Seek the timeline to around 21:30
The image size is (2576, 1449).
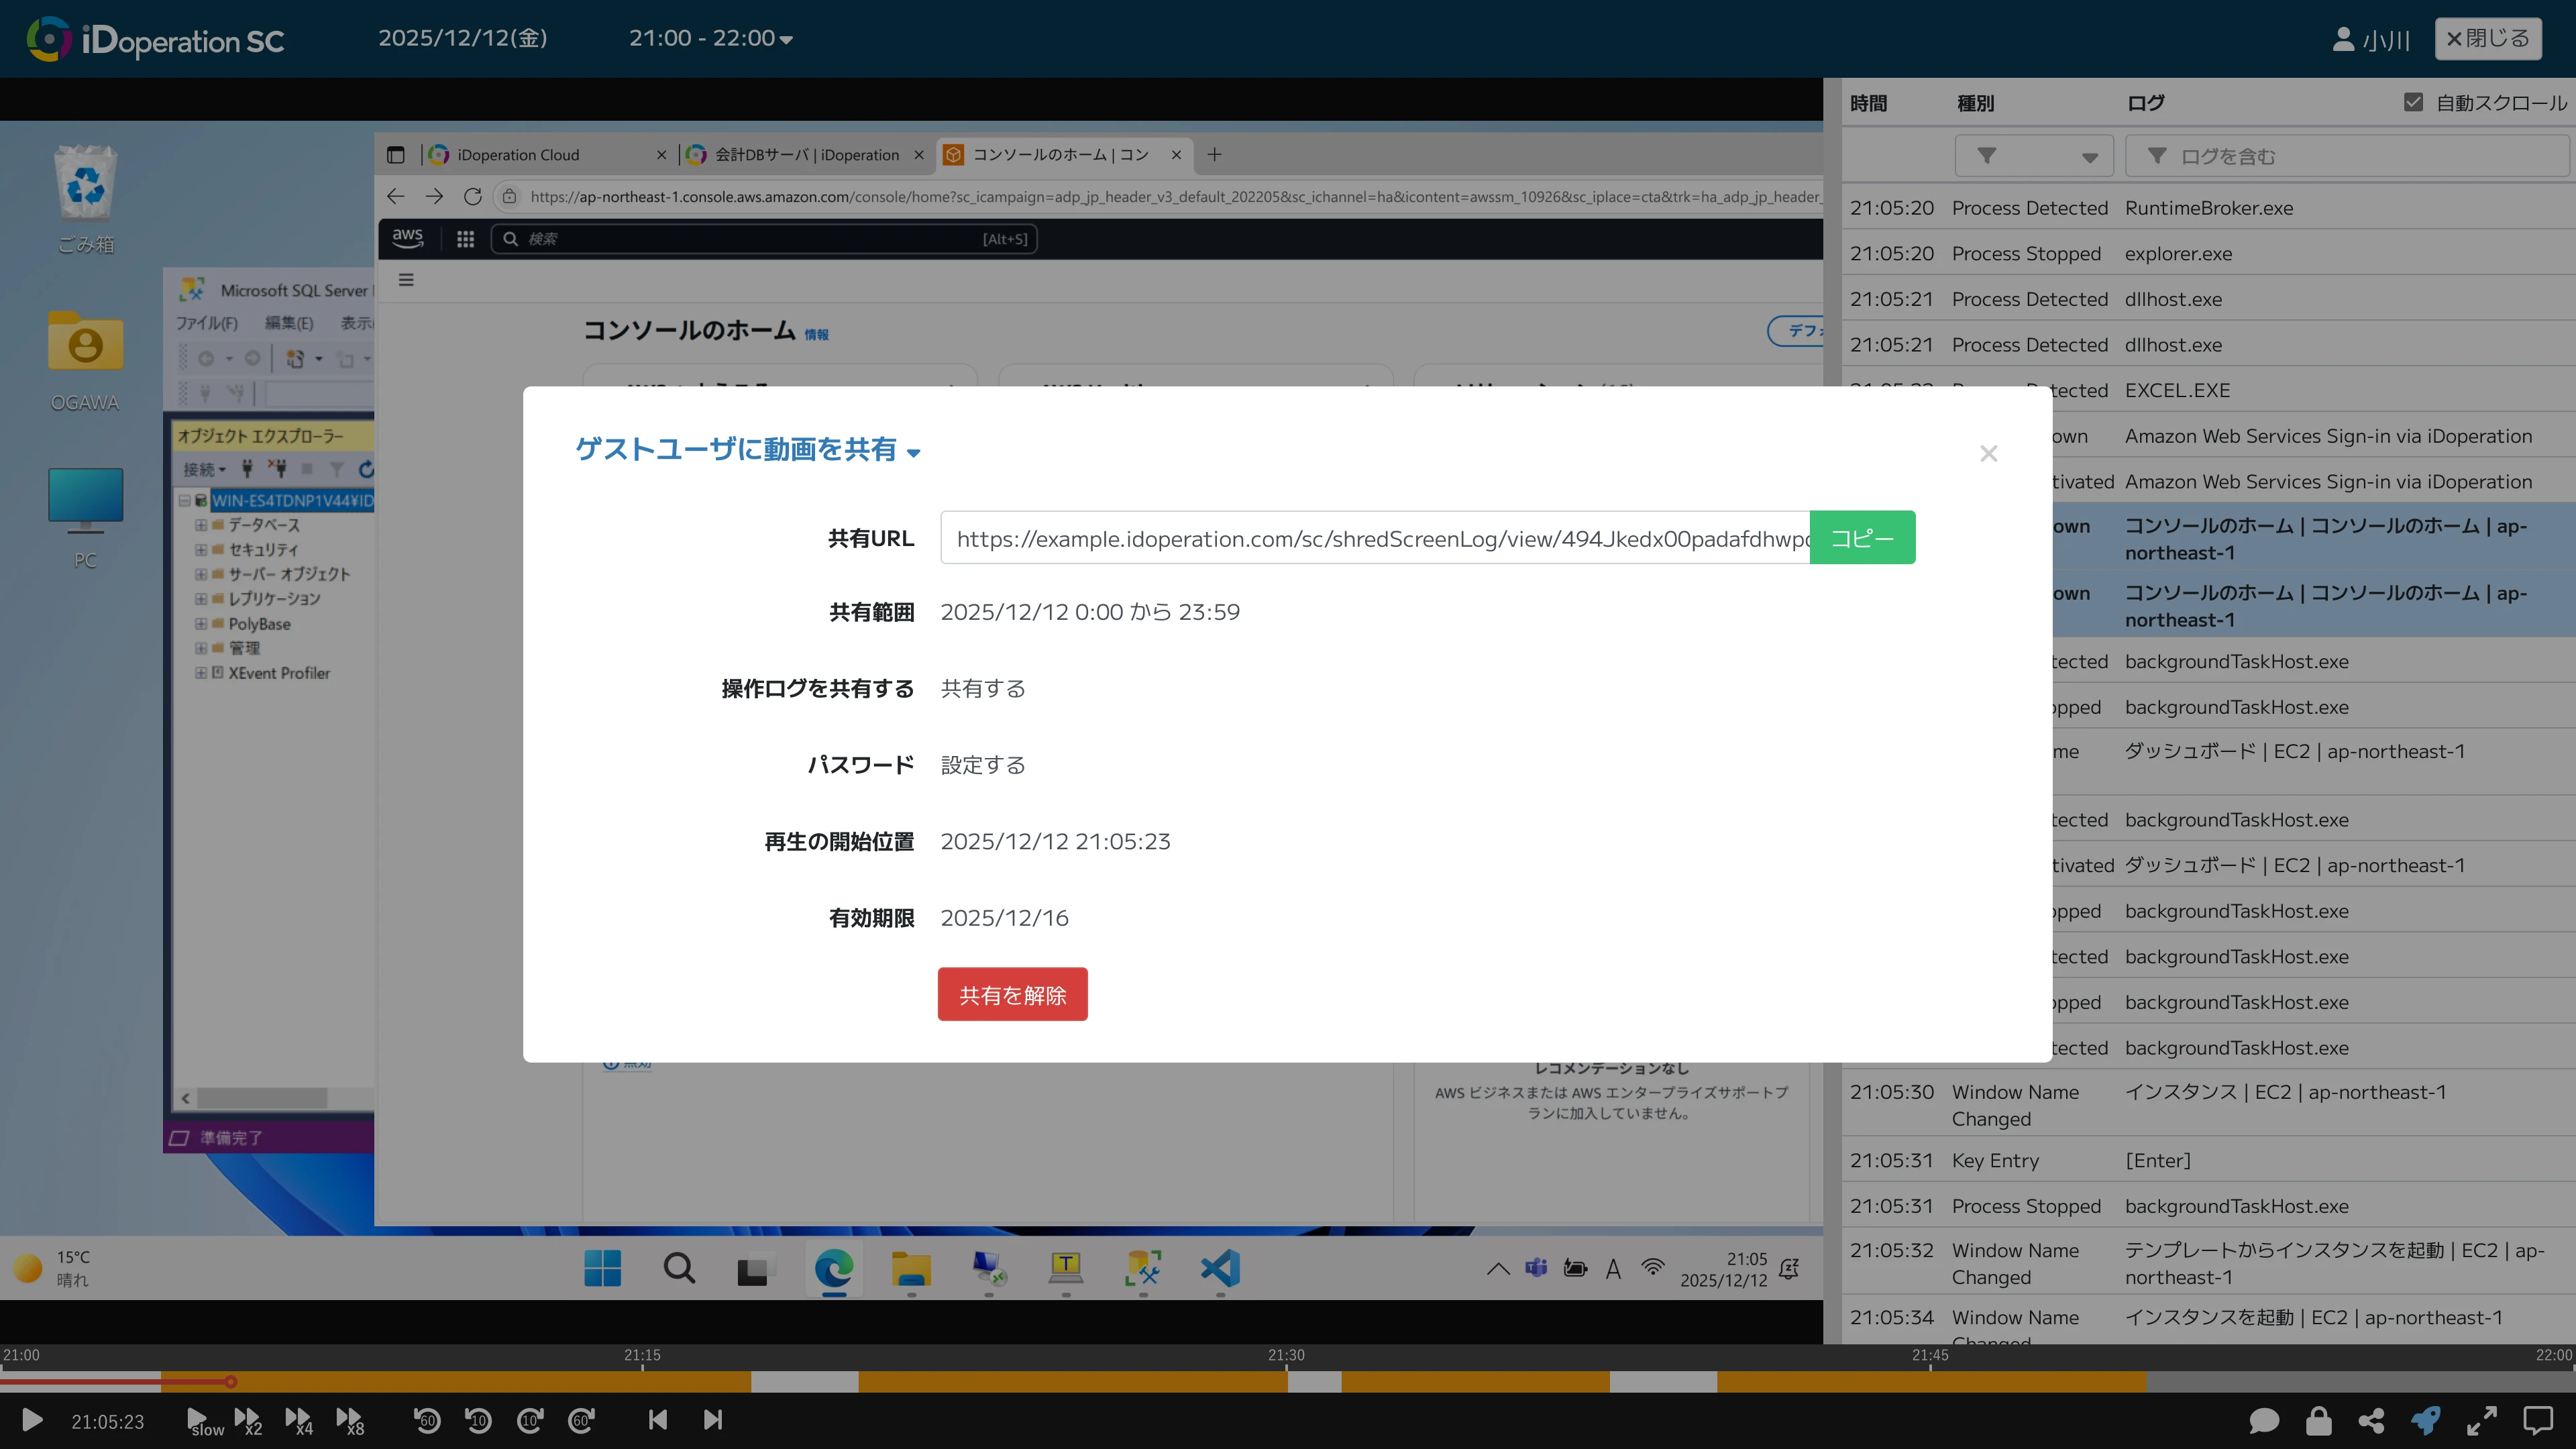pyautogui.click(x=1286, y=1383)
